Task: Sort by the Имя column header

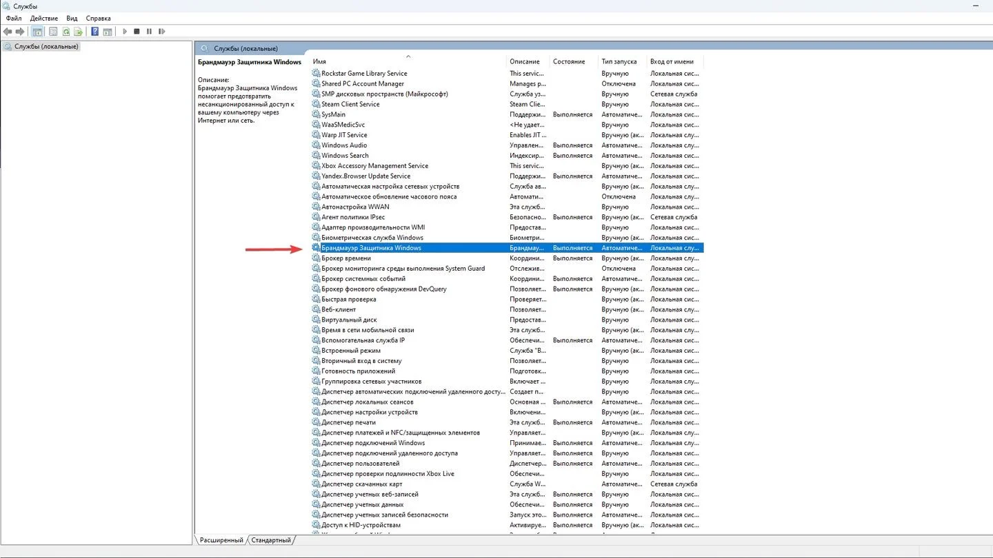Action: (409, 61)
